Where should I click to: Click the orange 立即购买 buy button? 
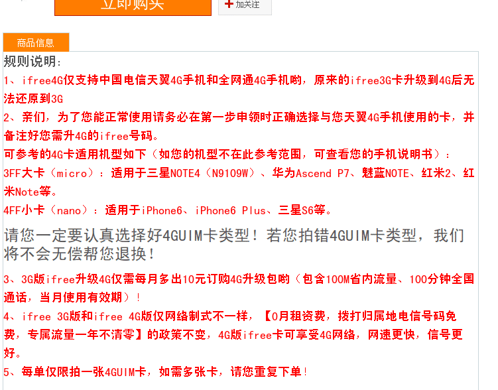133,7
